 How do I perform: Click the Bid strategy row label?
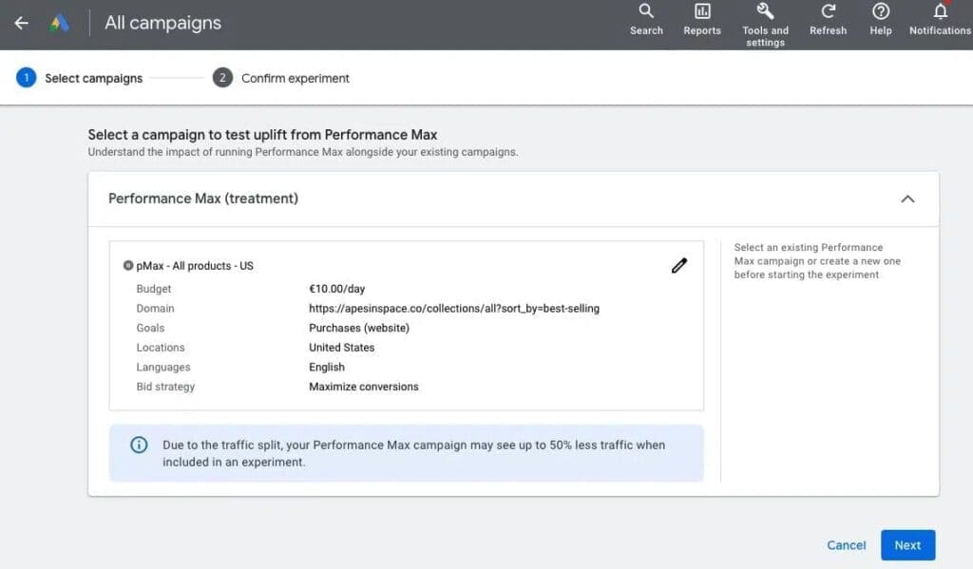coord(165,387)
